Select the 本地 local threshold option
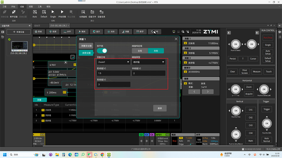This screenshot has width=282, height=158. [x=156, y=51]
